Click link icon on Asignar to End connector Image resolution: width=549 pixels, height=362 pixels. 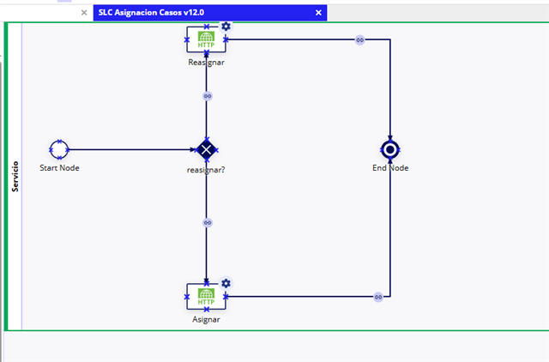point(378,297)
